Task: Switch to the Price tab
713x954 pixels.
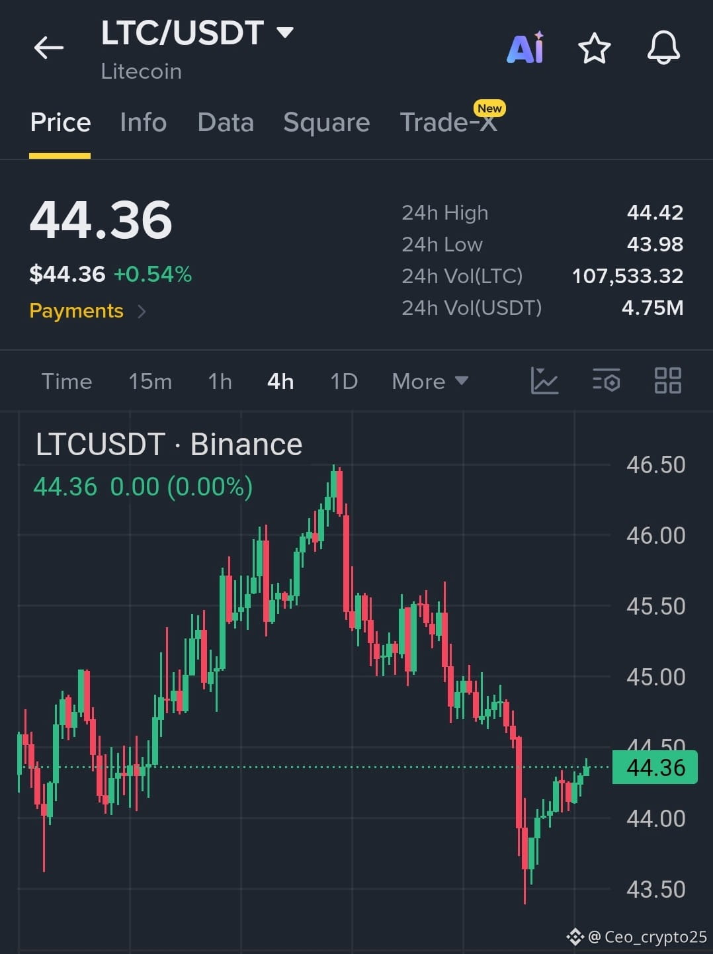Action: [x=60, y=123]
